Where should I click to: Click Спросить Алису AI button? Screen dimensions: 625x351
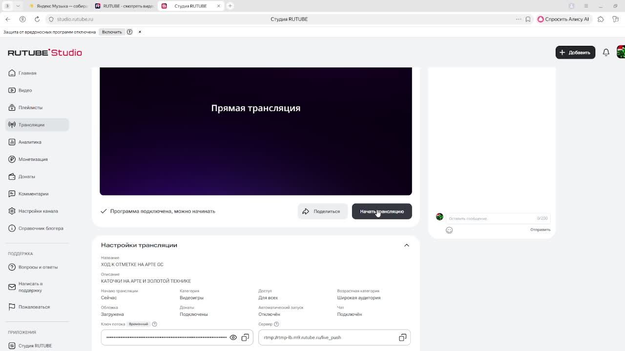(x=563, y=19)
